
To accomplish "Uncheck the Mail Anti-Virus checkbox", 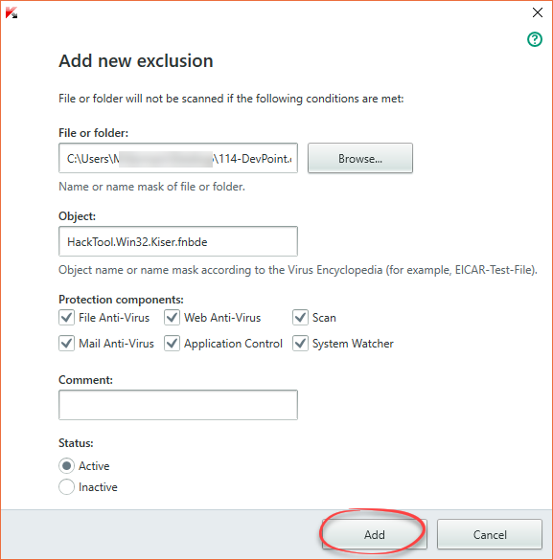I will coord(66,344).
